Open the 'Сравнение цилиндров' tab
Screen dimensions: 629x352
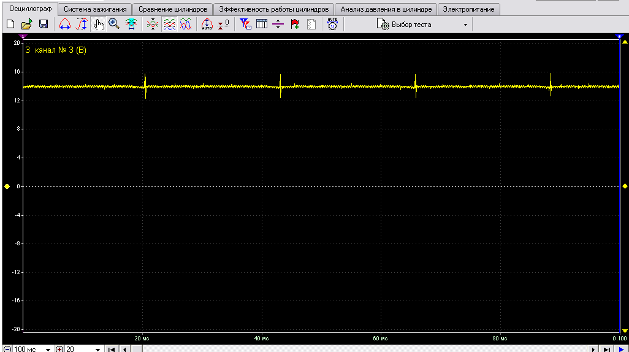click(173, 9)
